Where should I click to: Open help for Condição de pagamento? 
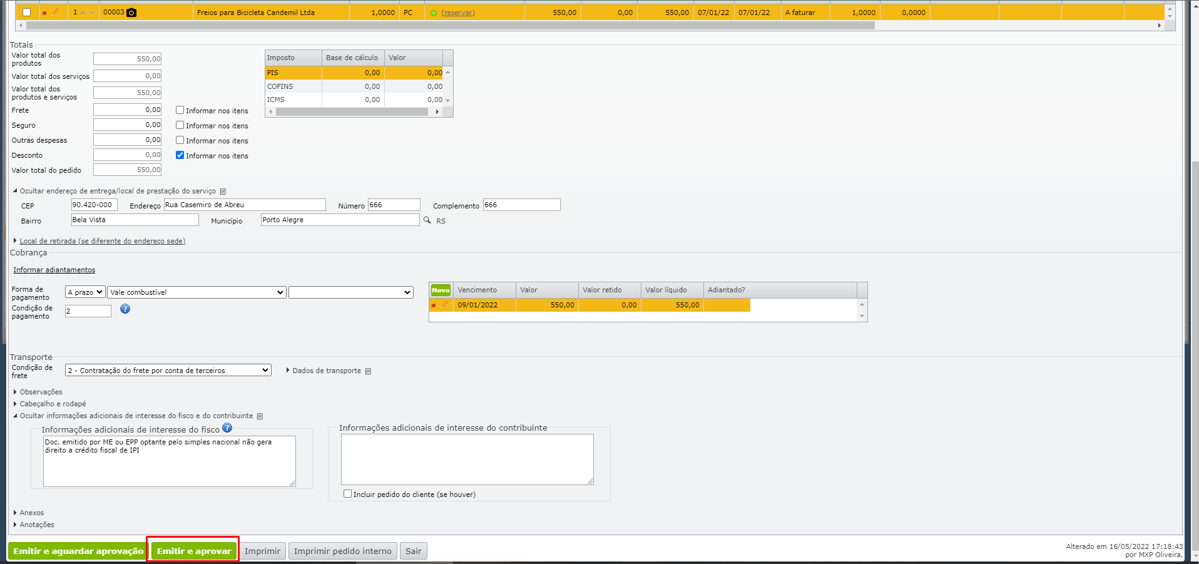pyautogui.click(x=125, y=309)
